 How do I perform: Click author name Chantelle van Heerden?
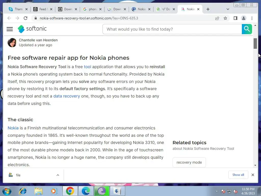point(38,40)
